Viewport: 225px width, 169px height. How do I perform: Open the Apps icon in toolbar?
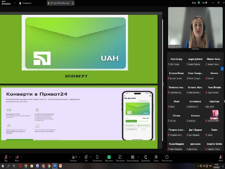pyautogui.click(x=120, y=157)
